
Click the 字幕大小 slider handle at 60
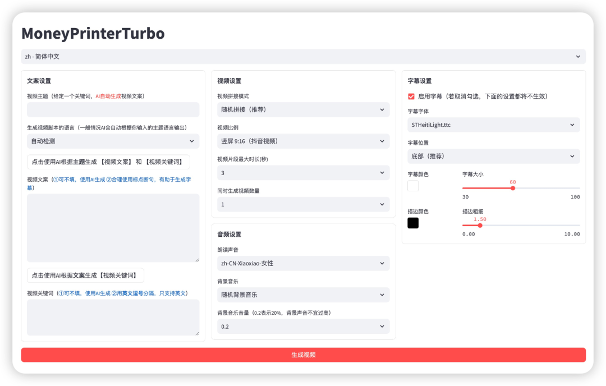[513, 188]
